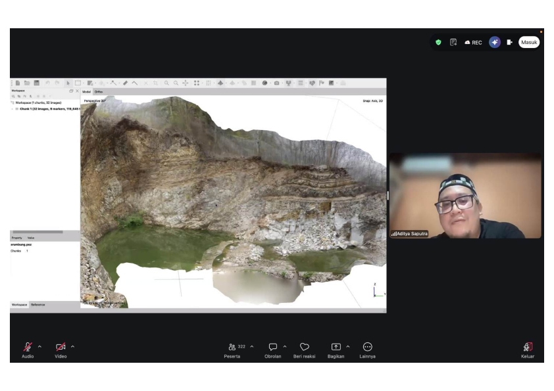Image resolution: width=554 pixels, height=391 pixels.
Task: Click the Save (floppy disk) toolbar icon
Action: (x=36, y=83)
